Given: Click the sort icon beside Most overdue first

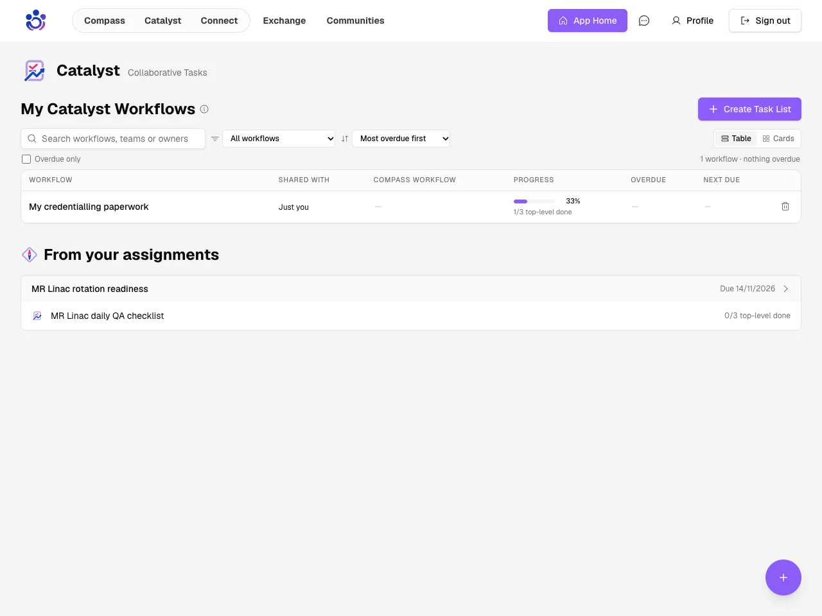Looking at the screenshot, I should pos(345,139).
